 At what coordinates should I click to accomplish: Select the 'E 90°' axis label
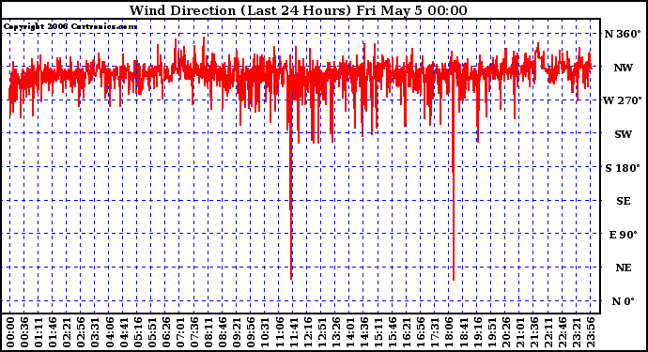point(624,235)
